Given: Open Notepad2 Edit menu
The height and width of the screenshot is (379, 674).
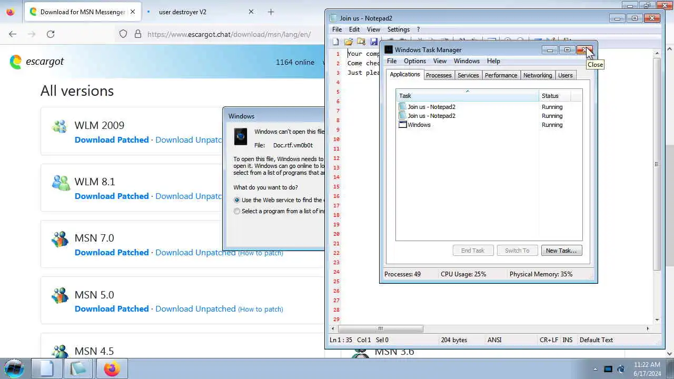Looking at the screenshot, I should pyautogui.click(x=354, y=29).
